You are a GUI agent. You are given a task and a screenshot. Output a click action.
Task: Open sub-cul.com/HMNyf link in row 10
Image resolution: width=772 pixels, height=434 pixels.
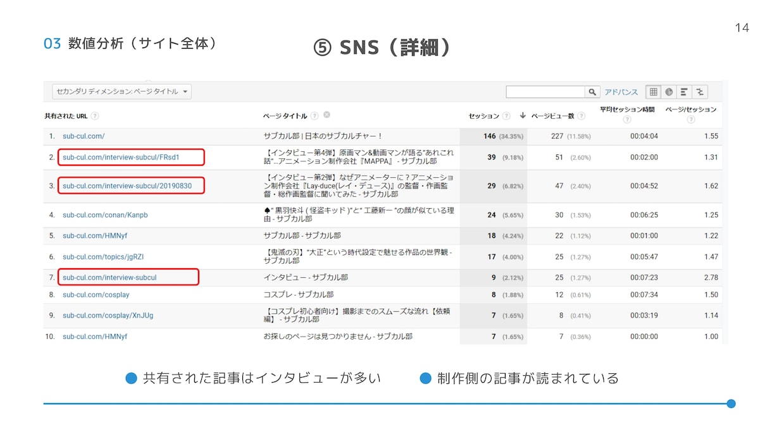(x=95, y=337)
